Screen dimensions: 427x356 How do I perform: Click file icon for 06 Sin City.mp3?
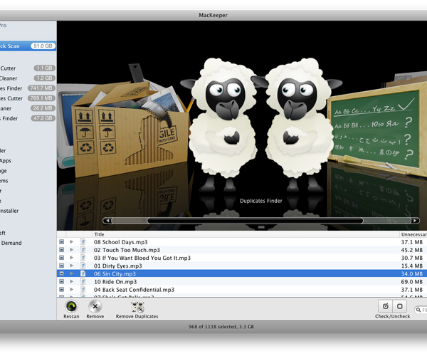click(x=83, y=273)
